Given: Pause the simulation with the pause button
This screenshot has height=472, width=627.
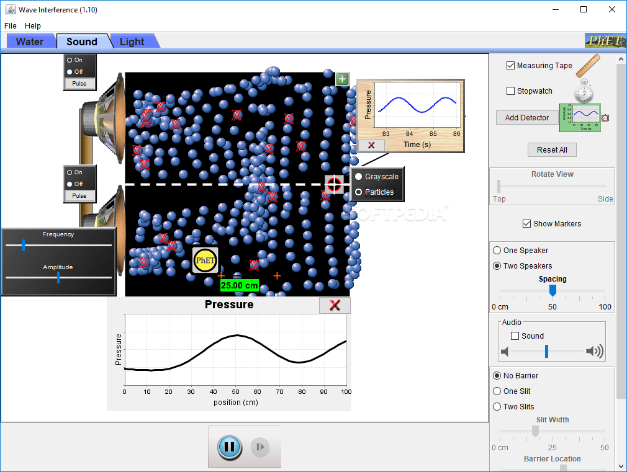Looking at the screenshot, I should point(230,447).
